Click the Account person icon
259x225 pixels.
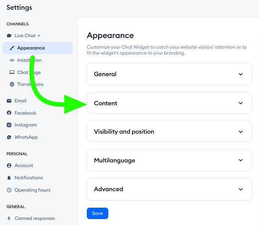(x=9, y=166)
